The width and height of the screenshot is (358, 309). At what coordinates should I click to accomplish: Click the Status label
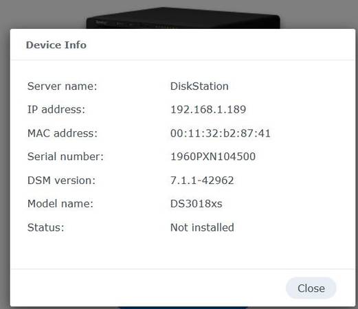[46, 227]
